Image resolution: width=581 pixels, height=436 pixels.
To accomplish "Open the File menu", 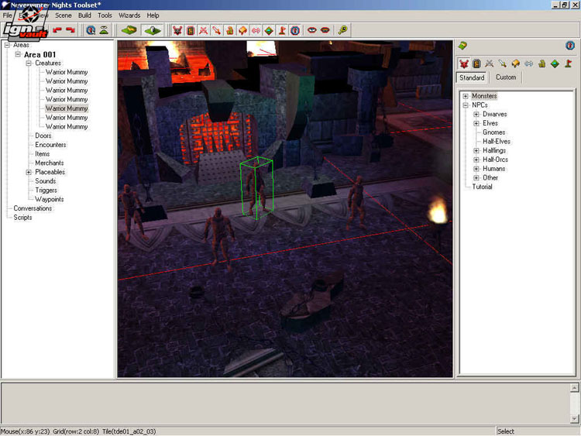I will point(8,15).
